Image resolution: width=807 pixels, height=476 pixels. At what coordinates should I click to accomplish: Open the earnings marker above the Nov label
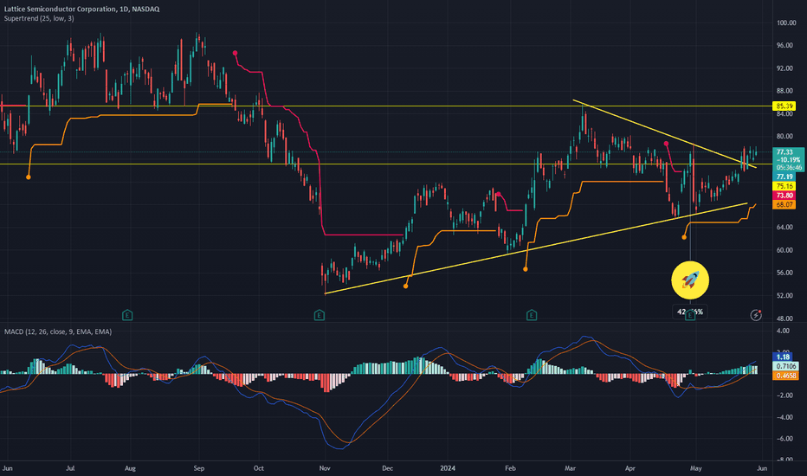pyautogui.click(x=320, y=315)
